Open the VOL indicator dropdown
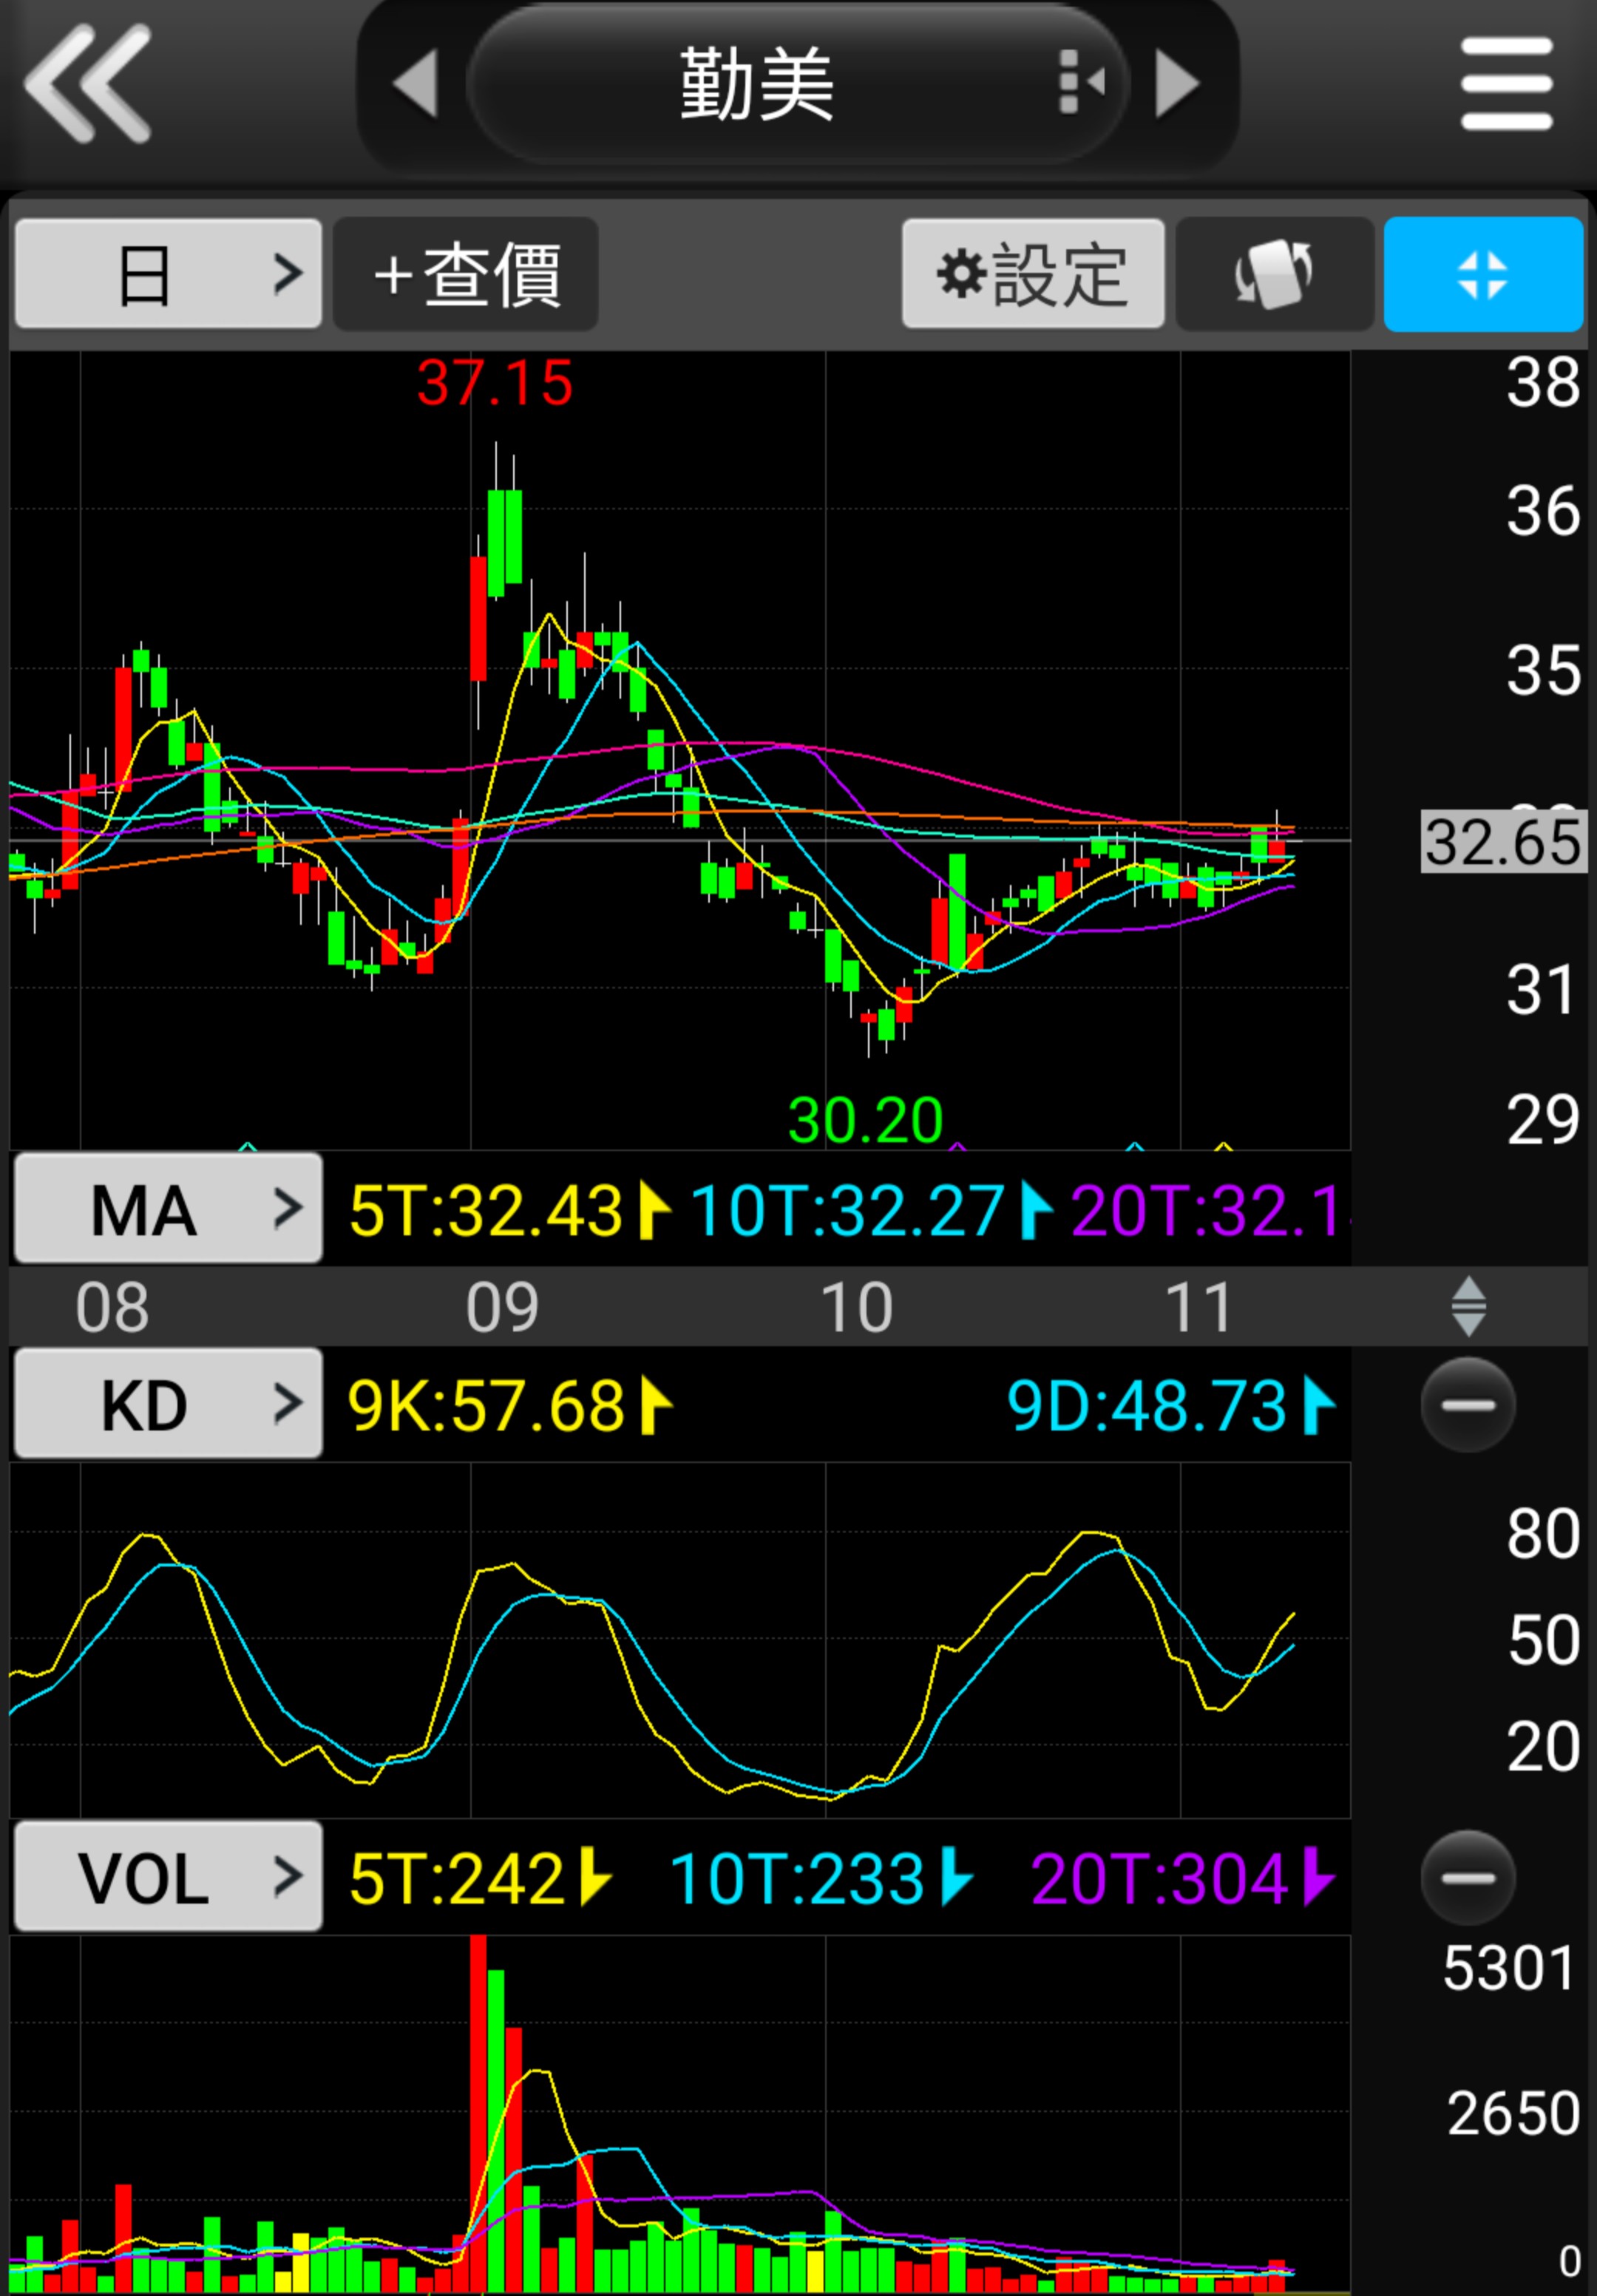This screenshot has width=1597, height=2296. click(168, 1876)
